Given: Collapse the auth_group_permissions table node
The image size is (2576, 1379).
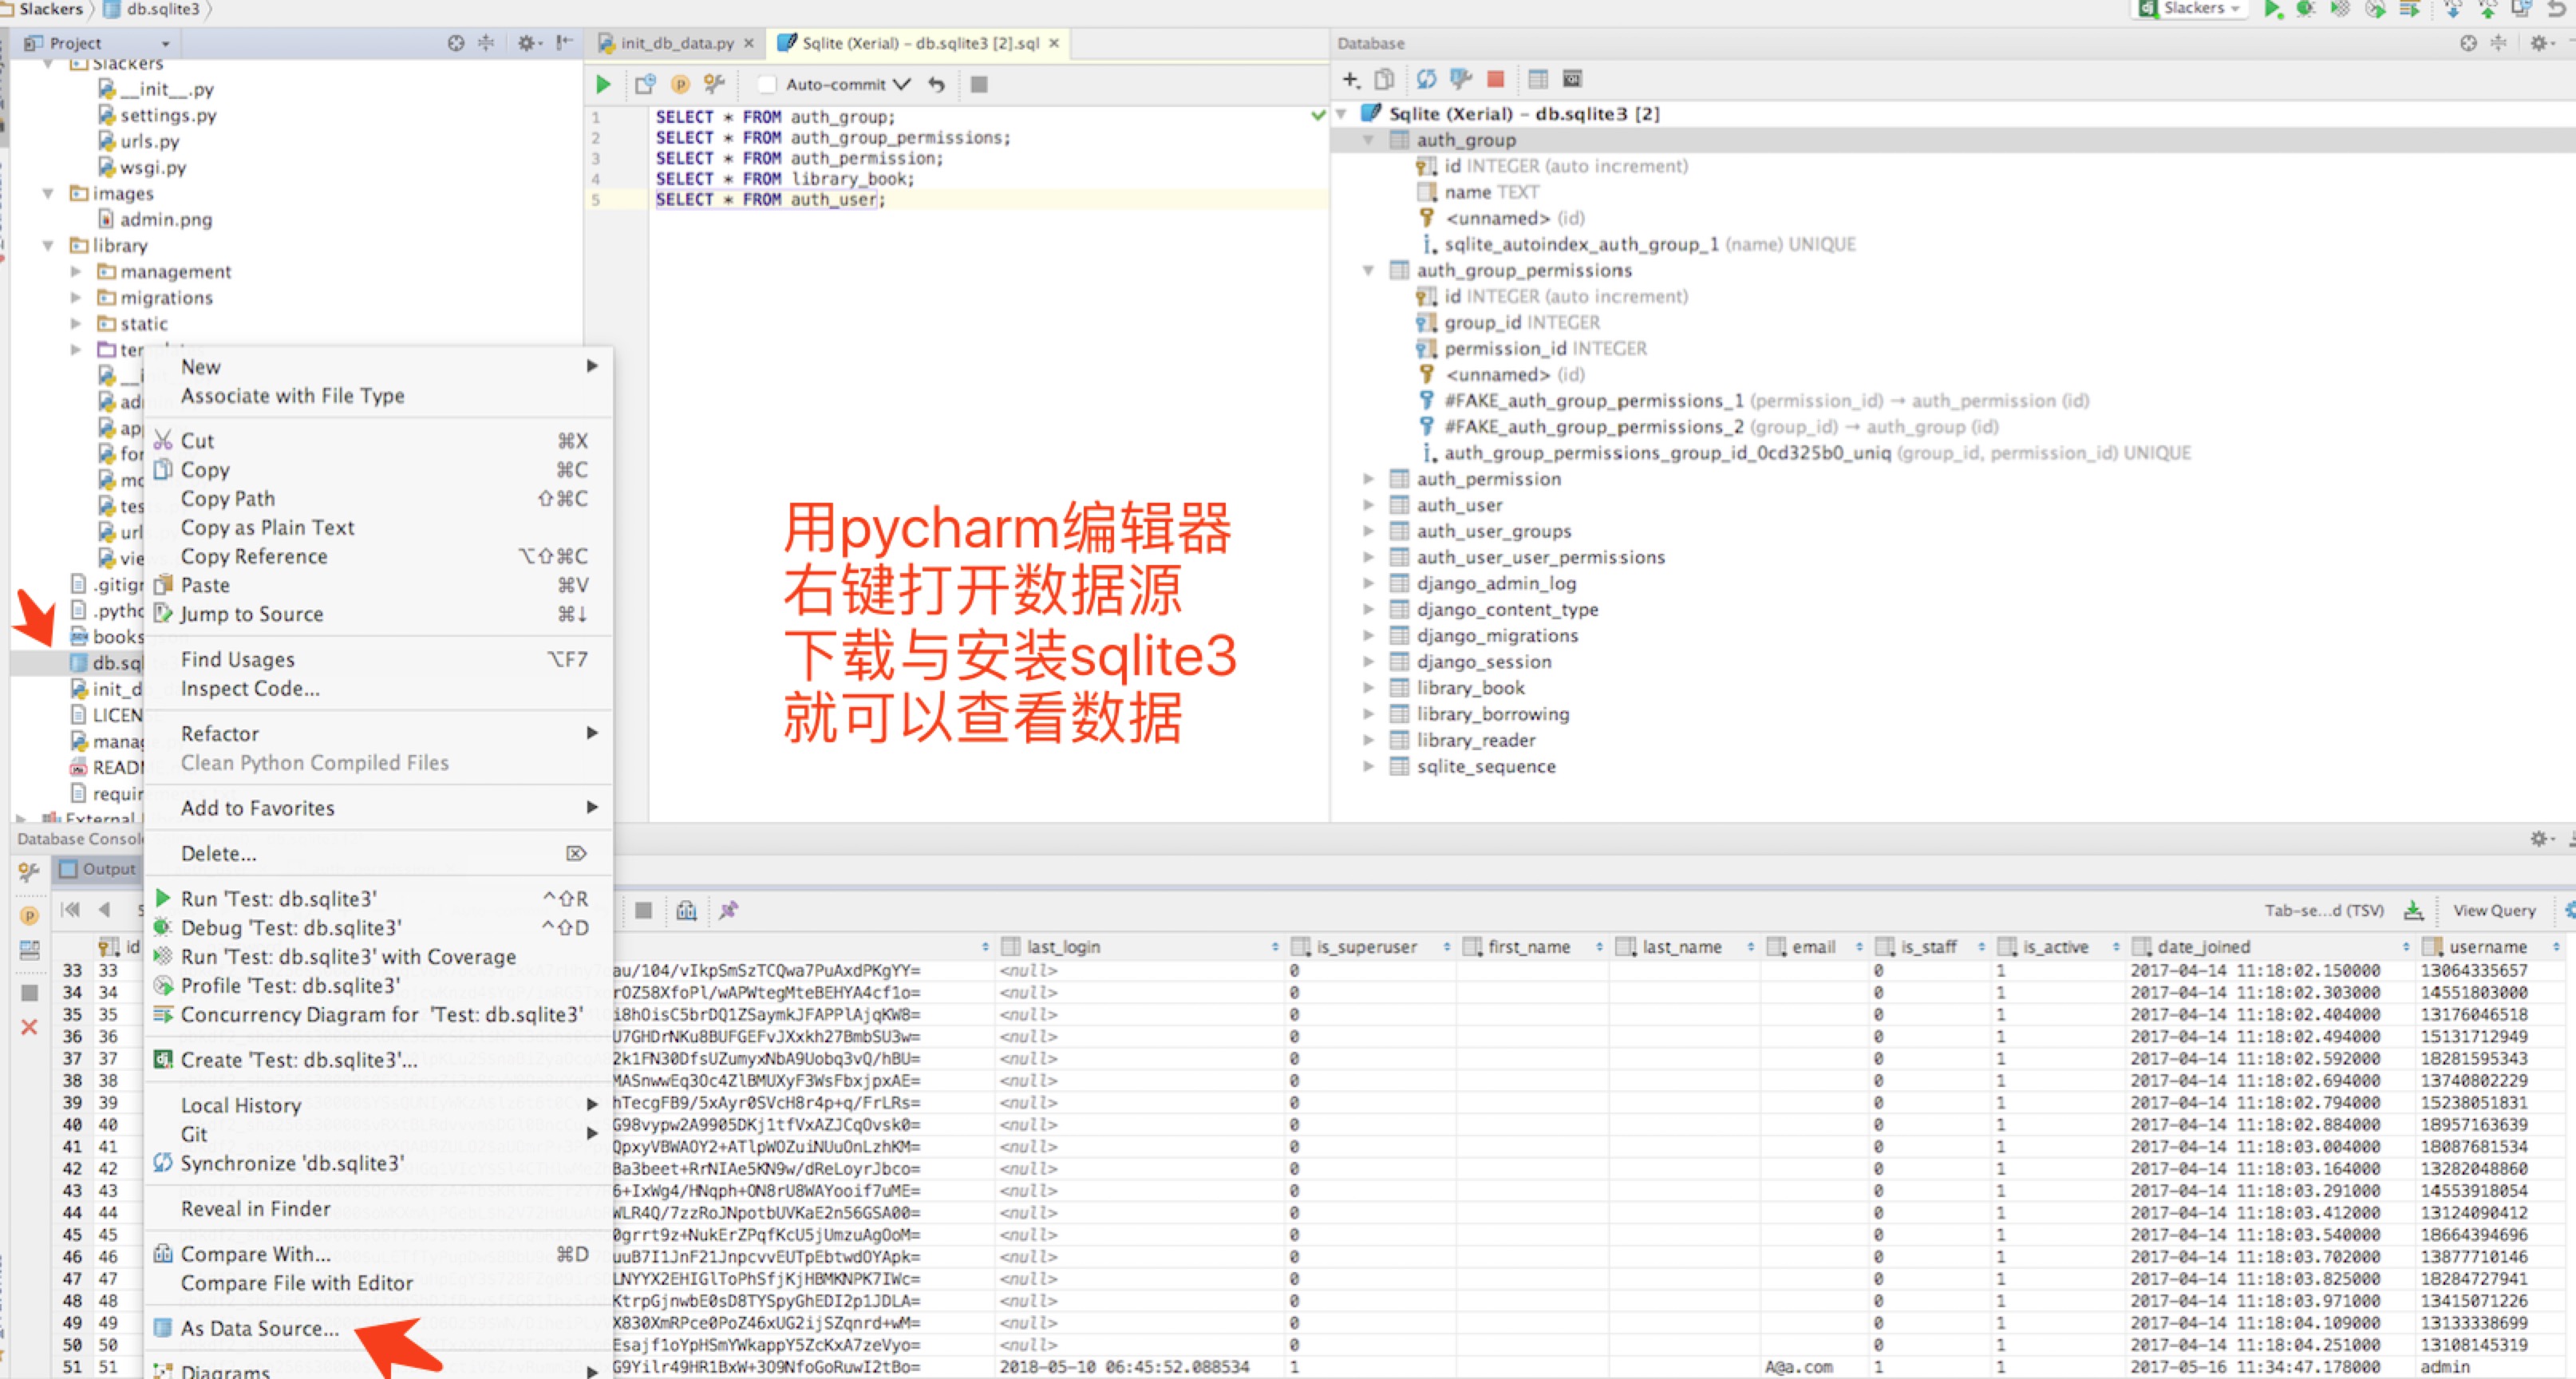Looking at the screenshot, I should coord(1369,270).
